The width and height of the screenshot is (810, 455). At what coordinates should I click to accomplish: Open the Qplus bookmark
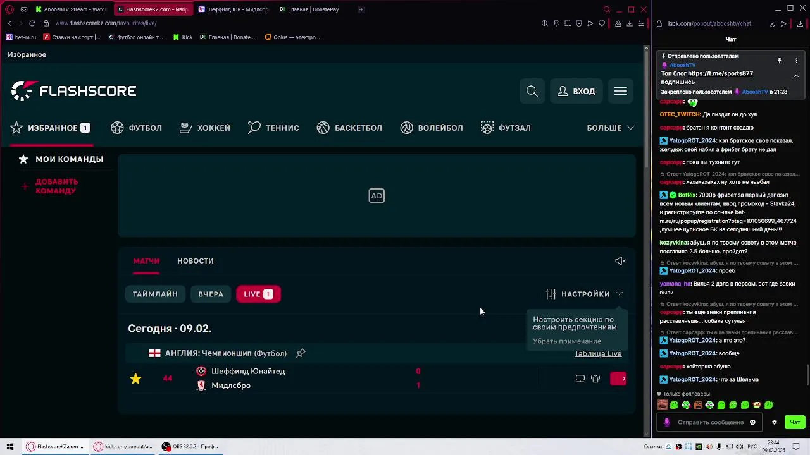pyautogui.click(x=292, y=37)
